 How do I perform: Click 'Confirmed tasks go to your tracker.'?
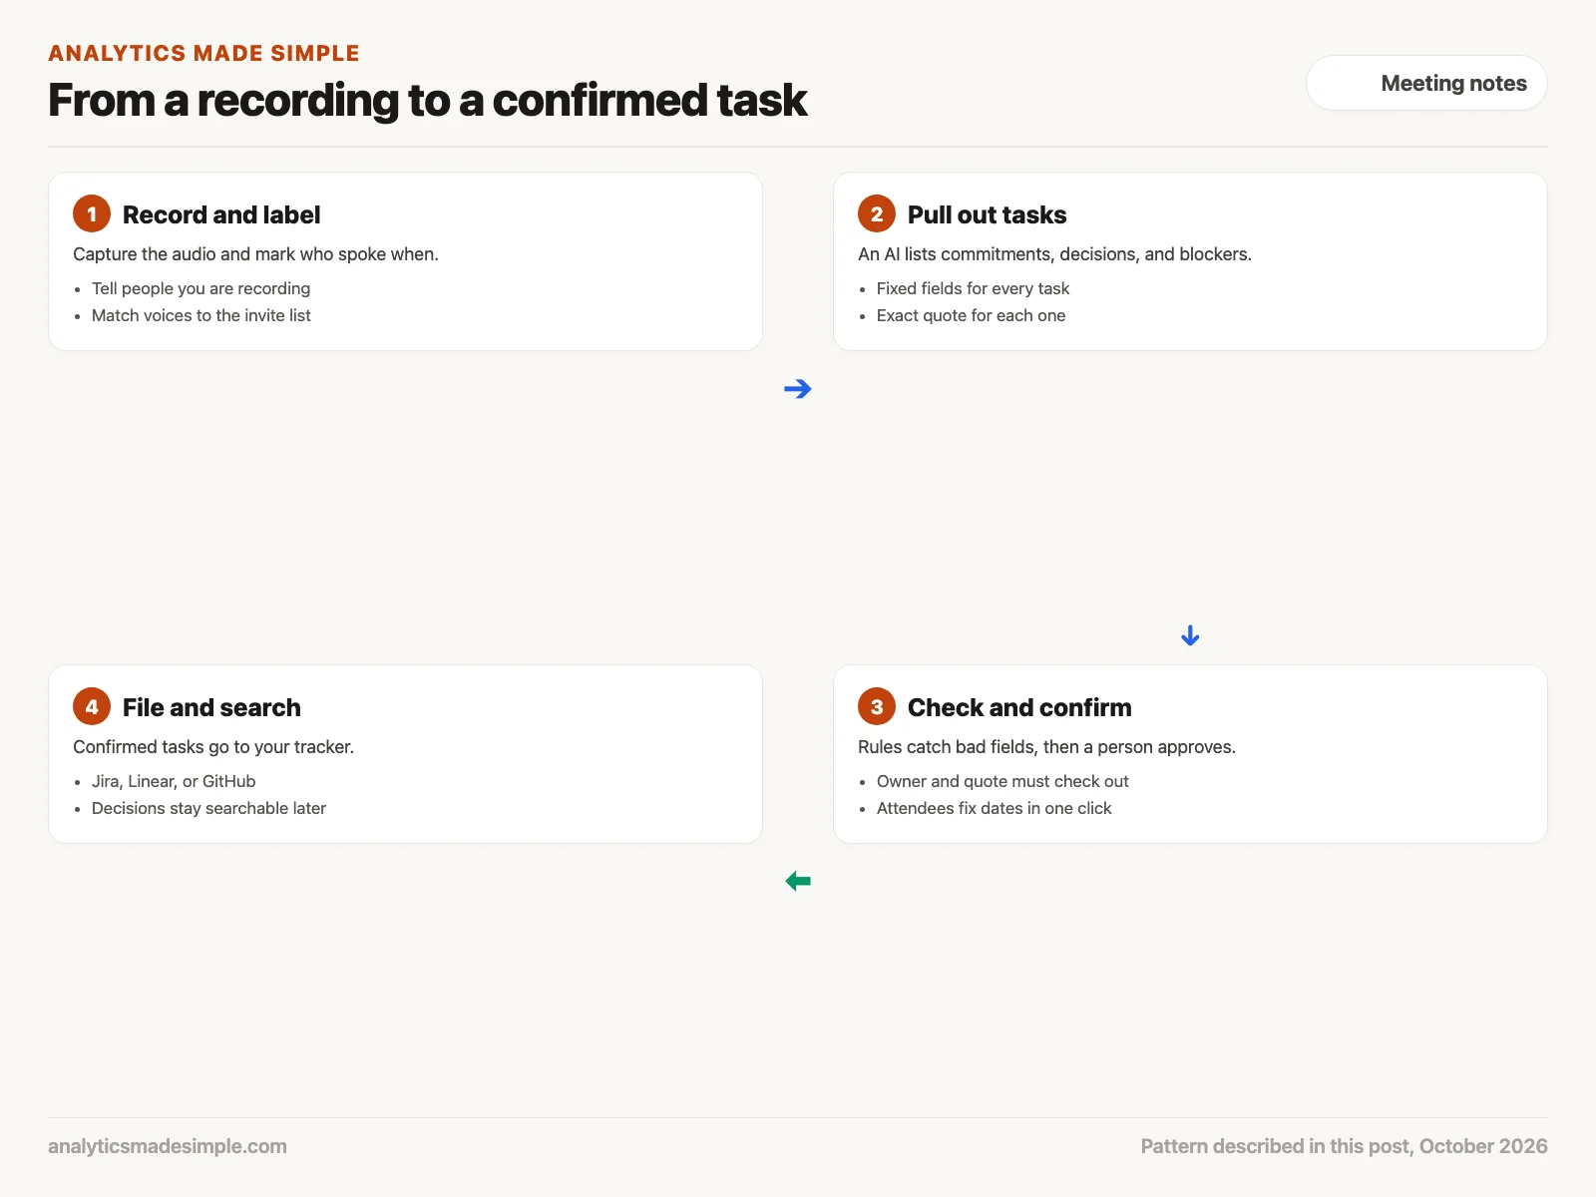tap(213, 747)
